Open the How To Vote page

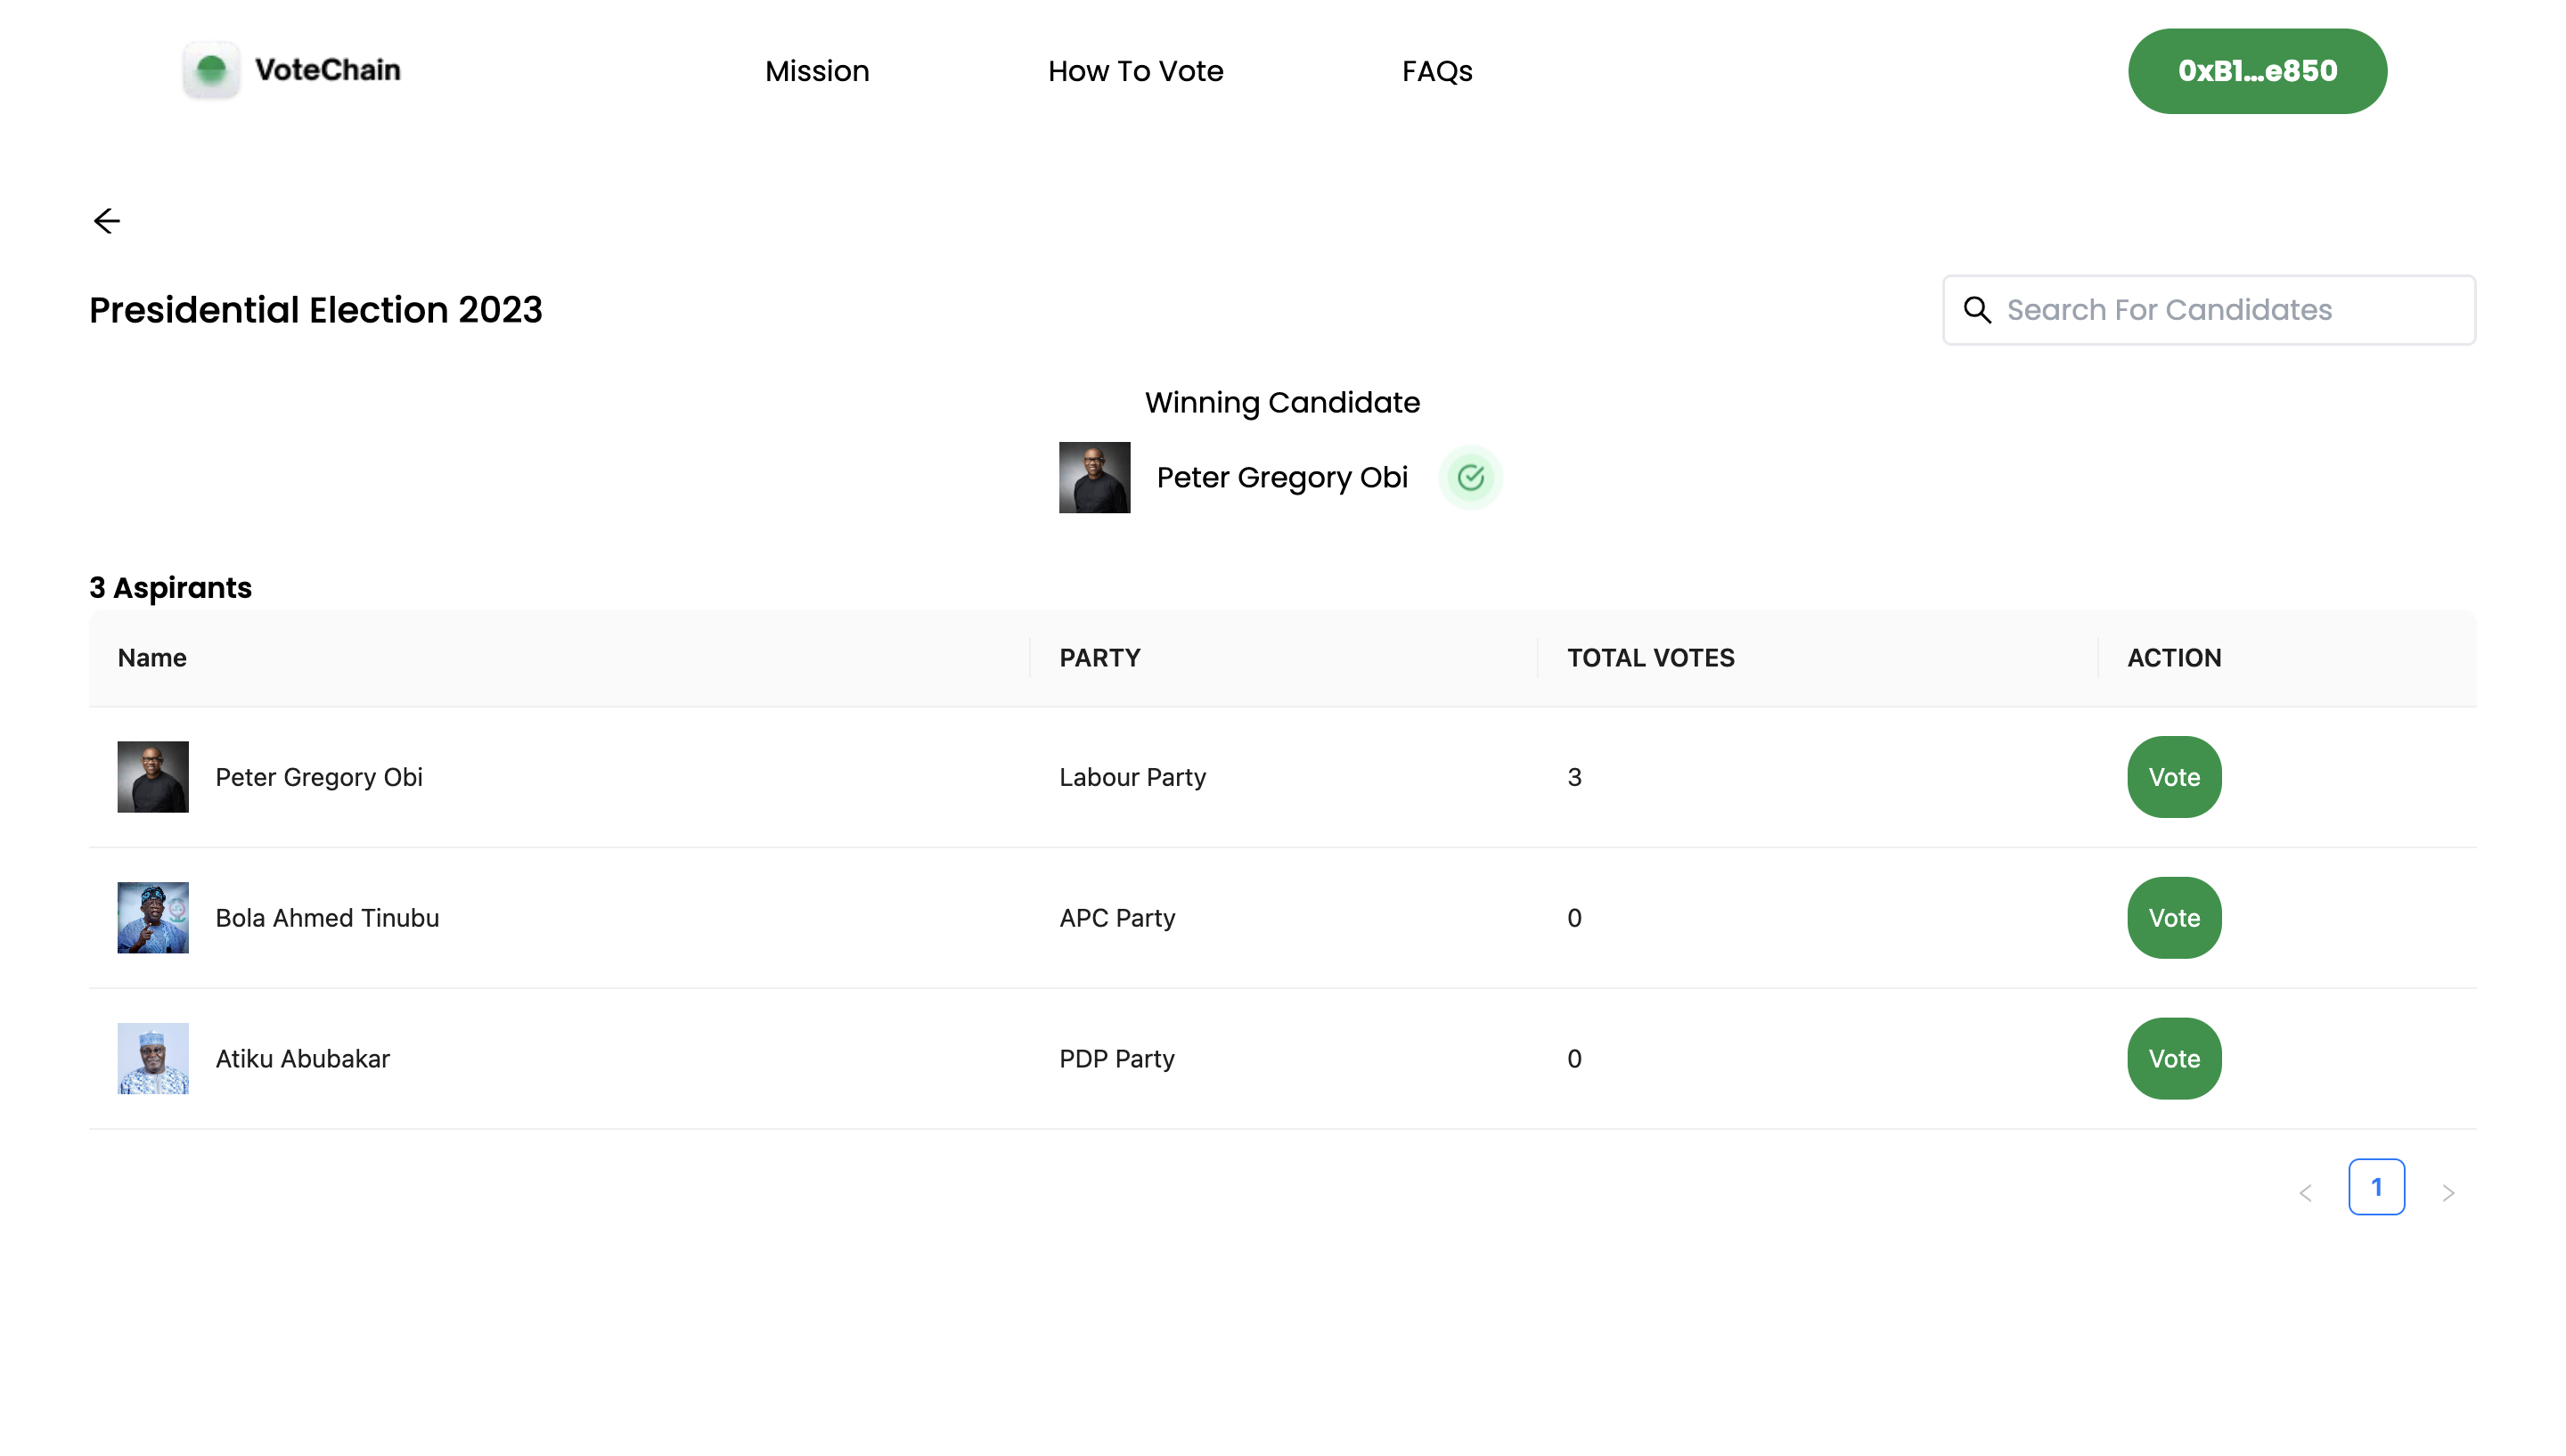[x=1134, y=71]
